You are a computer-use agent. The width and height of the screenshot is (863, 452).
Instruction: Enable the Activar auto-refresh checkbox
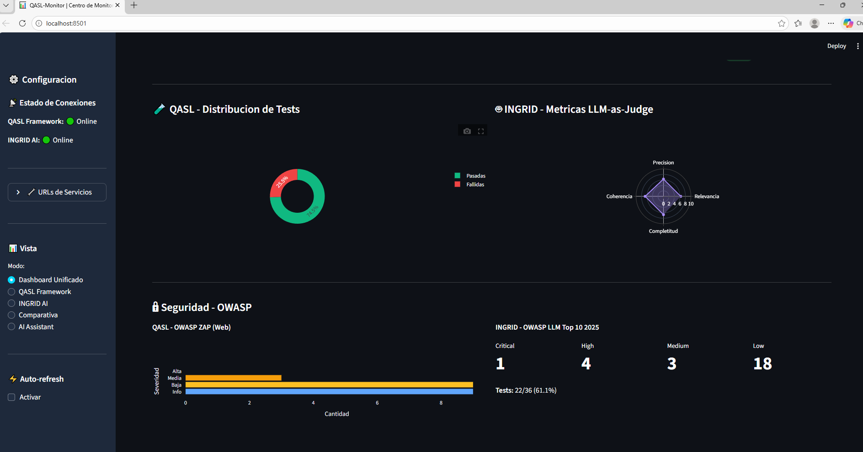point(11,397)
